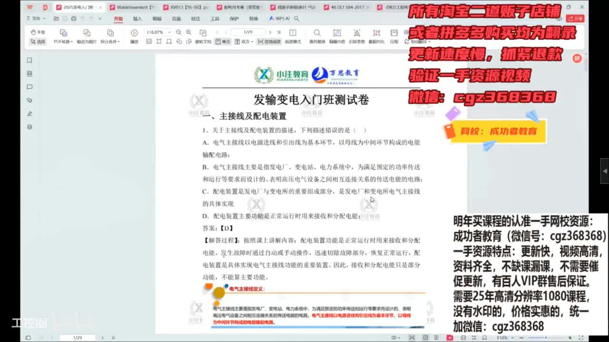Viewport: 609px width, 342px height.
Task: Open the comments panel in sidebar
Action: point(29,87)
